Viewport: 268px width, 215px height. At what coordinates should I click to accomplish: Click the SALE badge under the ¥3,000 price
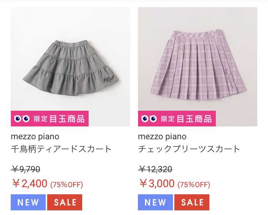(x=192, y=202)
